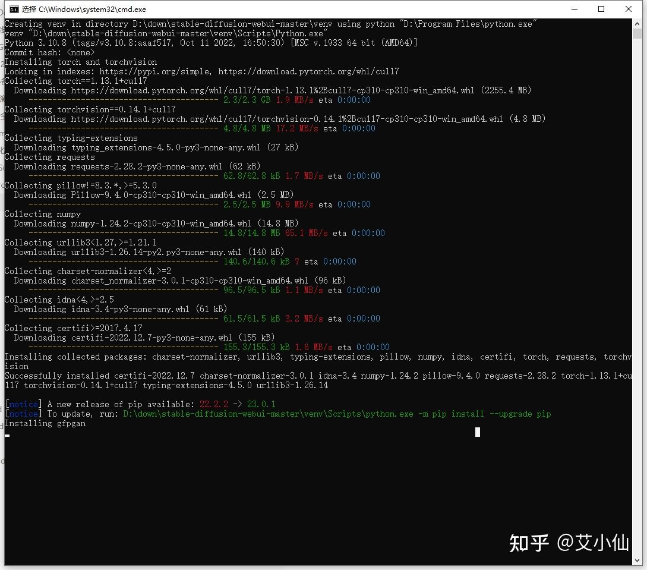
Task: Click 'Collecting typing-extensions' line
Action: (x=71, y=138)
